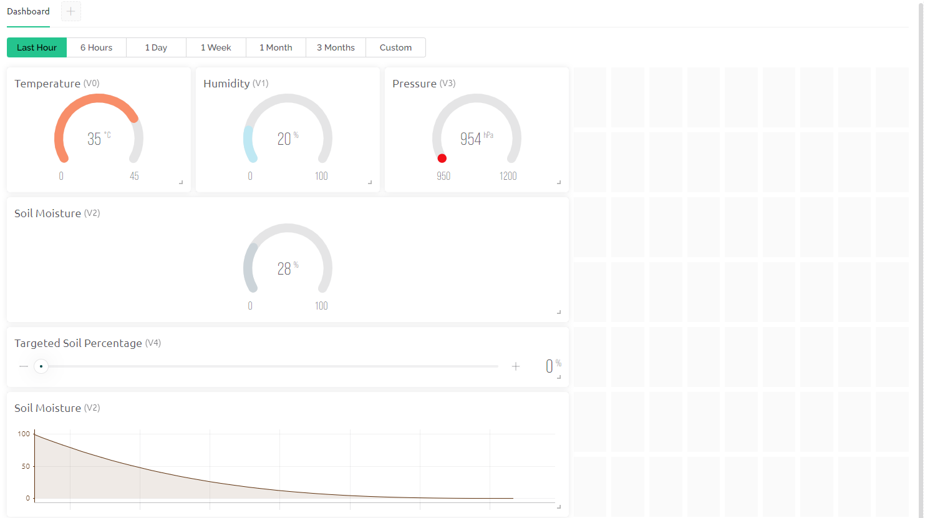The width and height of the screenshot is (925, 518).
Task: Select the Last Hour time range
Action: 37,47
